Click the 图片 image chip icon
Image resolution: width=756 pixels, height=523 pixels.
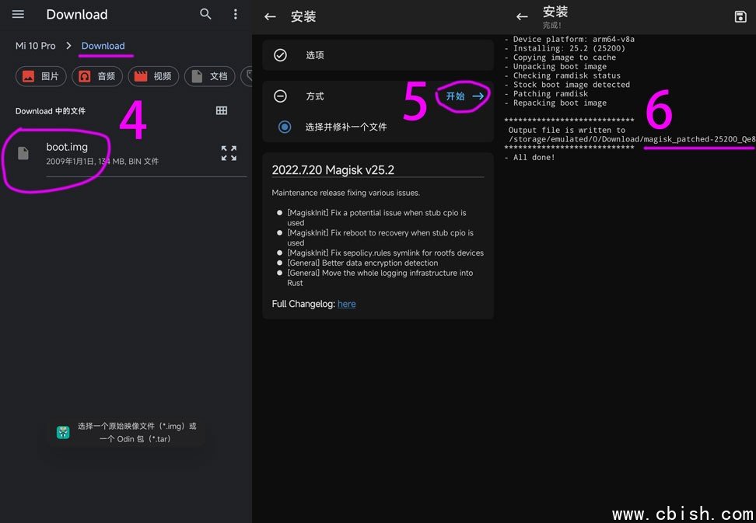(29, 76)
